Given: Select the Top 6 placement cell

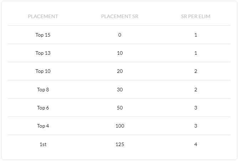Looking at the screenshot, I should point(43,108).
